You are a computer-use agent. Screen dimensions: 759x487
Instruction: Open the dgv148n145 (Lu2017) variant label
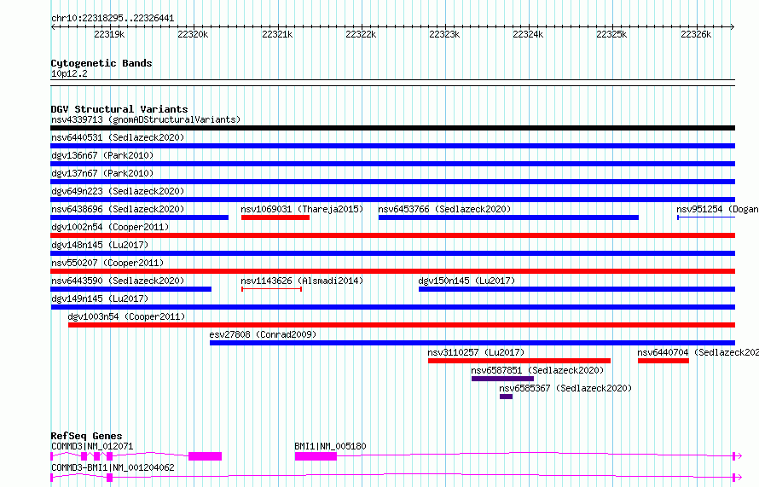pos(100,245)
